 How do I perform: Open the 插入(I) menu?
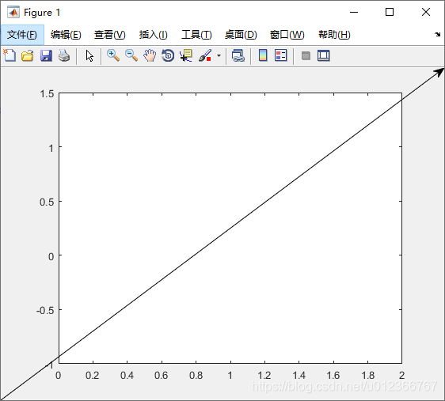[154, 35]
